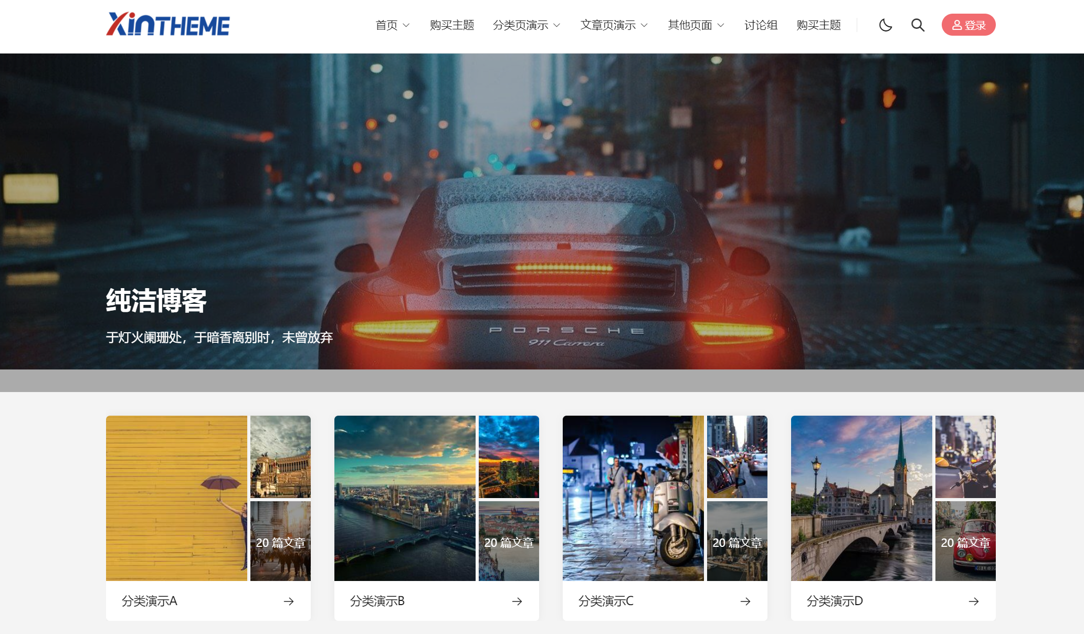Click the 分类演示A arrow icon

click(289, 601)
